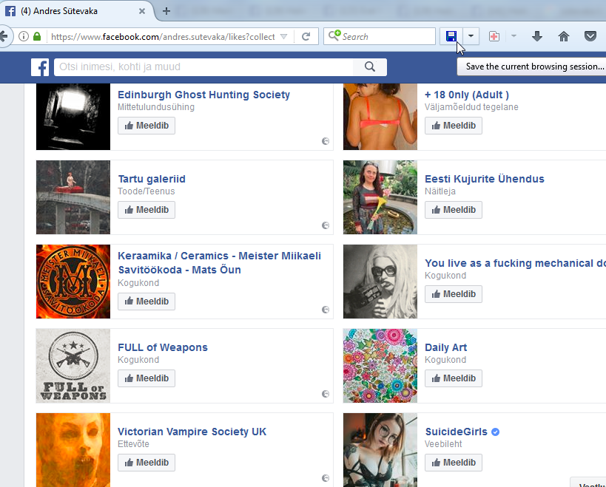
Task: Open the FULL of Weapons page
Action: [162, 347]
